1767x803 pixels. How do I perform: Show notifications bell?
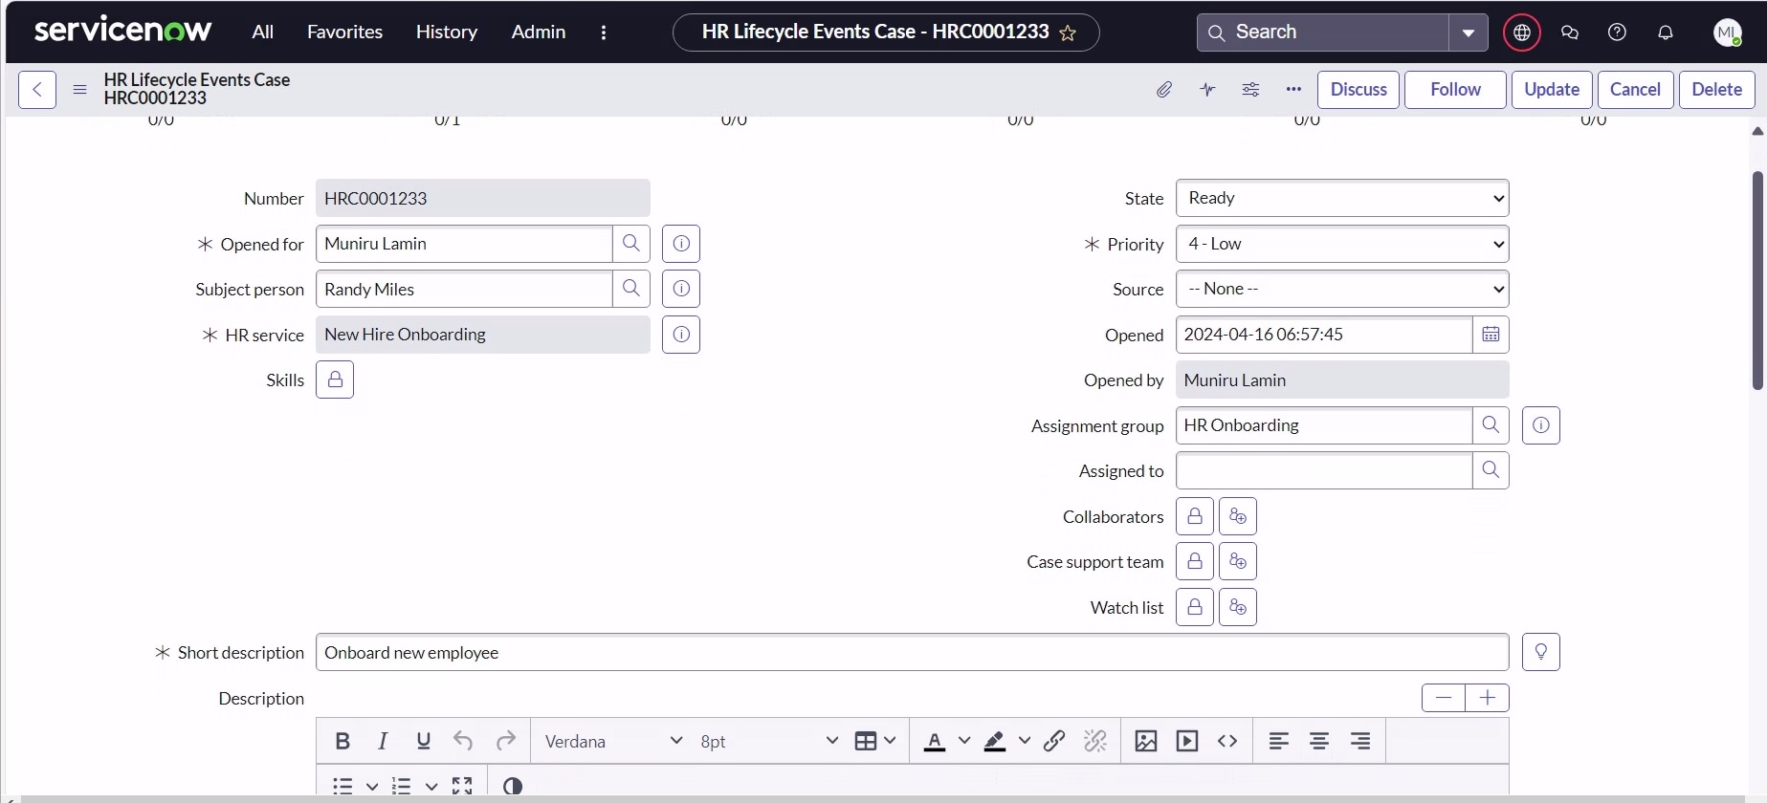click(x=1666, y=33)
